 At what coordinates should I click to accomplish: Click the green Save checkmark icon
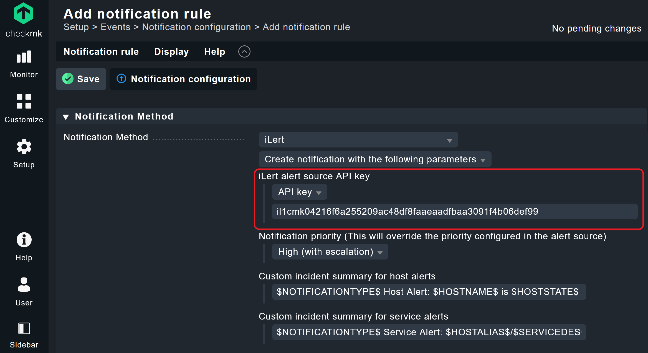(x=68, y=79)
